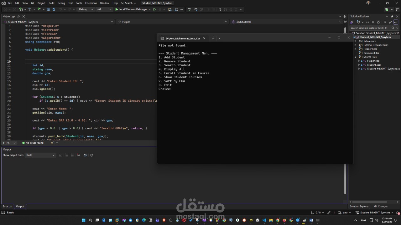Click the GitHub Copilot icon at top right

(387, 9)
